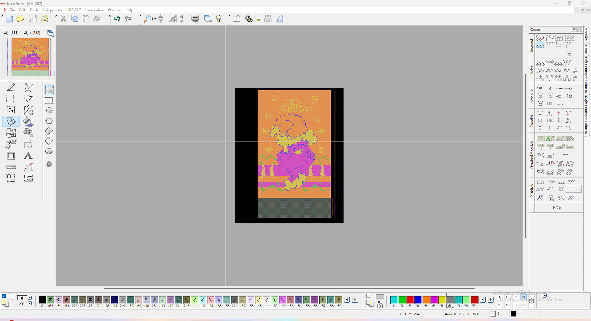Viewport: 591px width, 321px height.
Task: Select the orange 5L color swatch
Action: click(x=426, y=300)
